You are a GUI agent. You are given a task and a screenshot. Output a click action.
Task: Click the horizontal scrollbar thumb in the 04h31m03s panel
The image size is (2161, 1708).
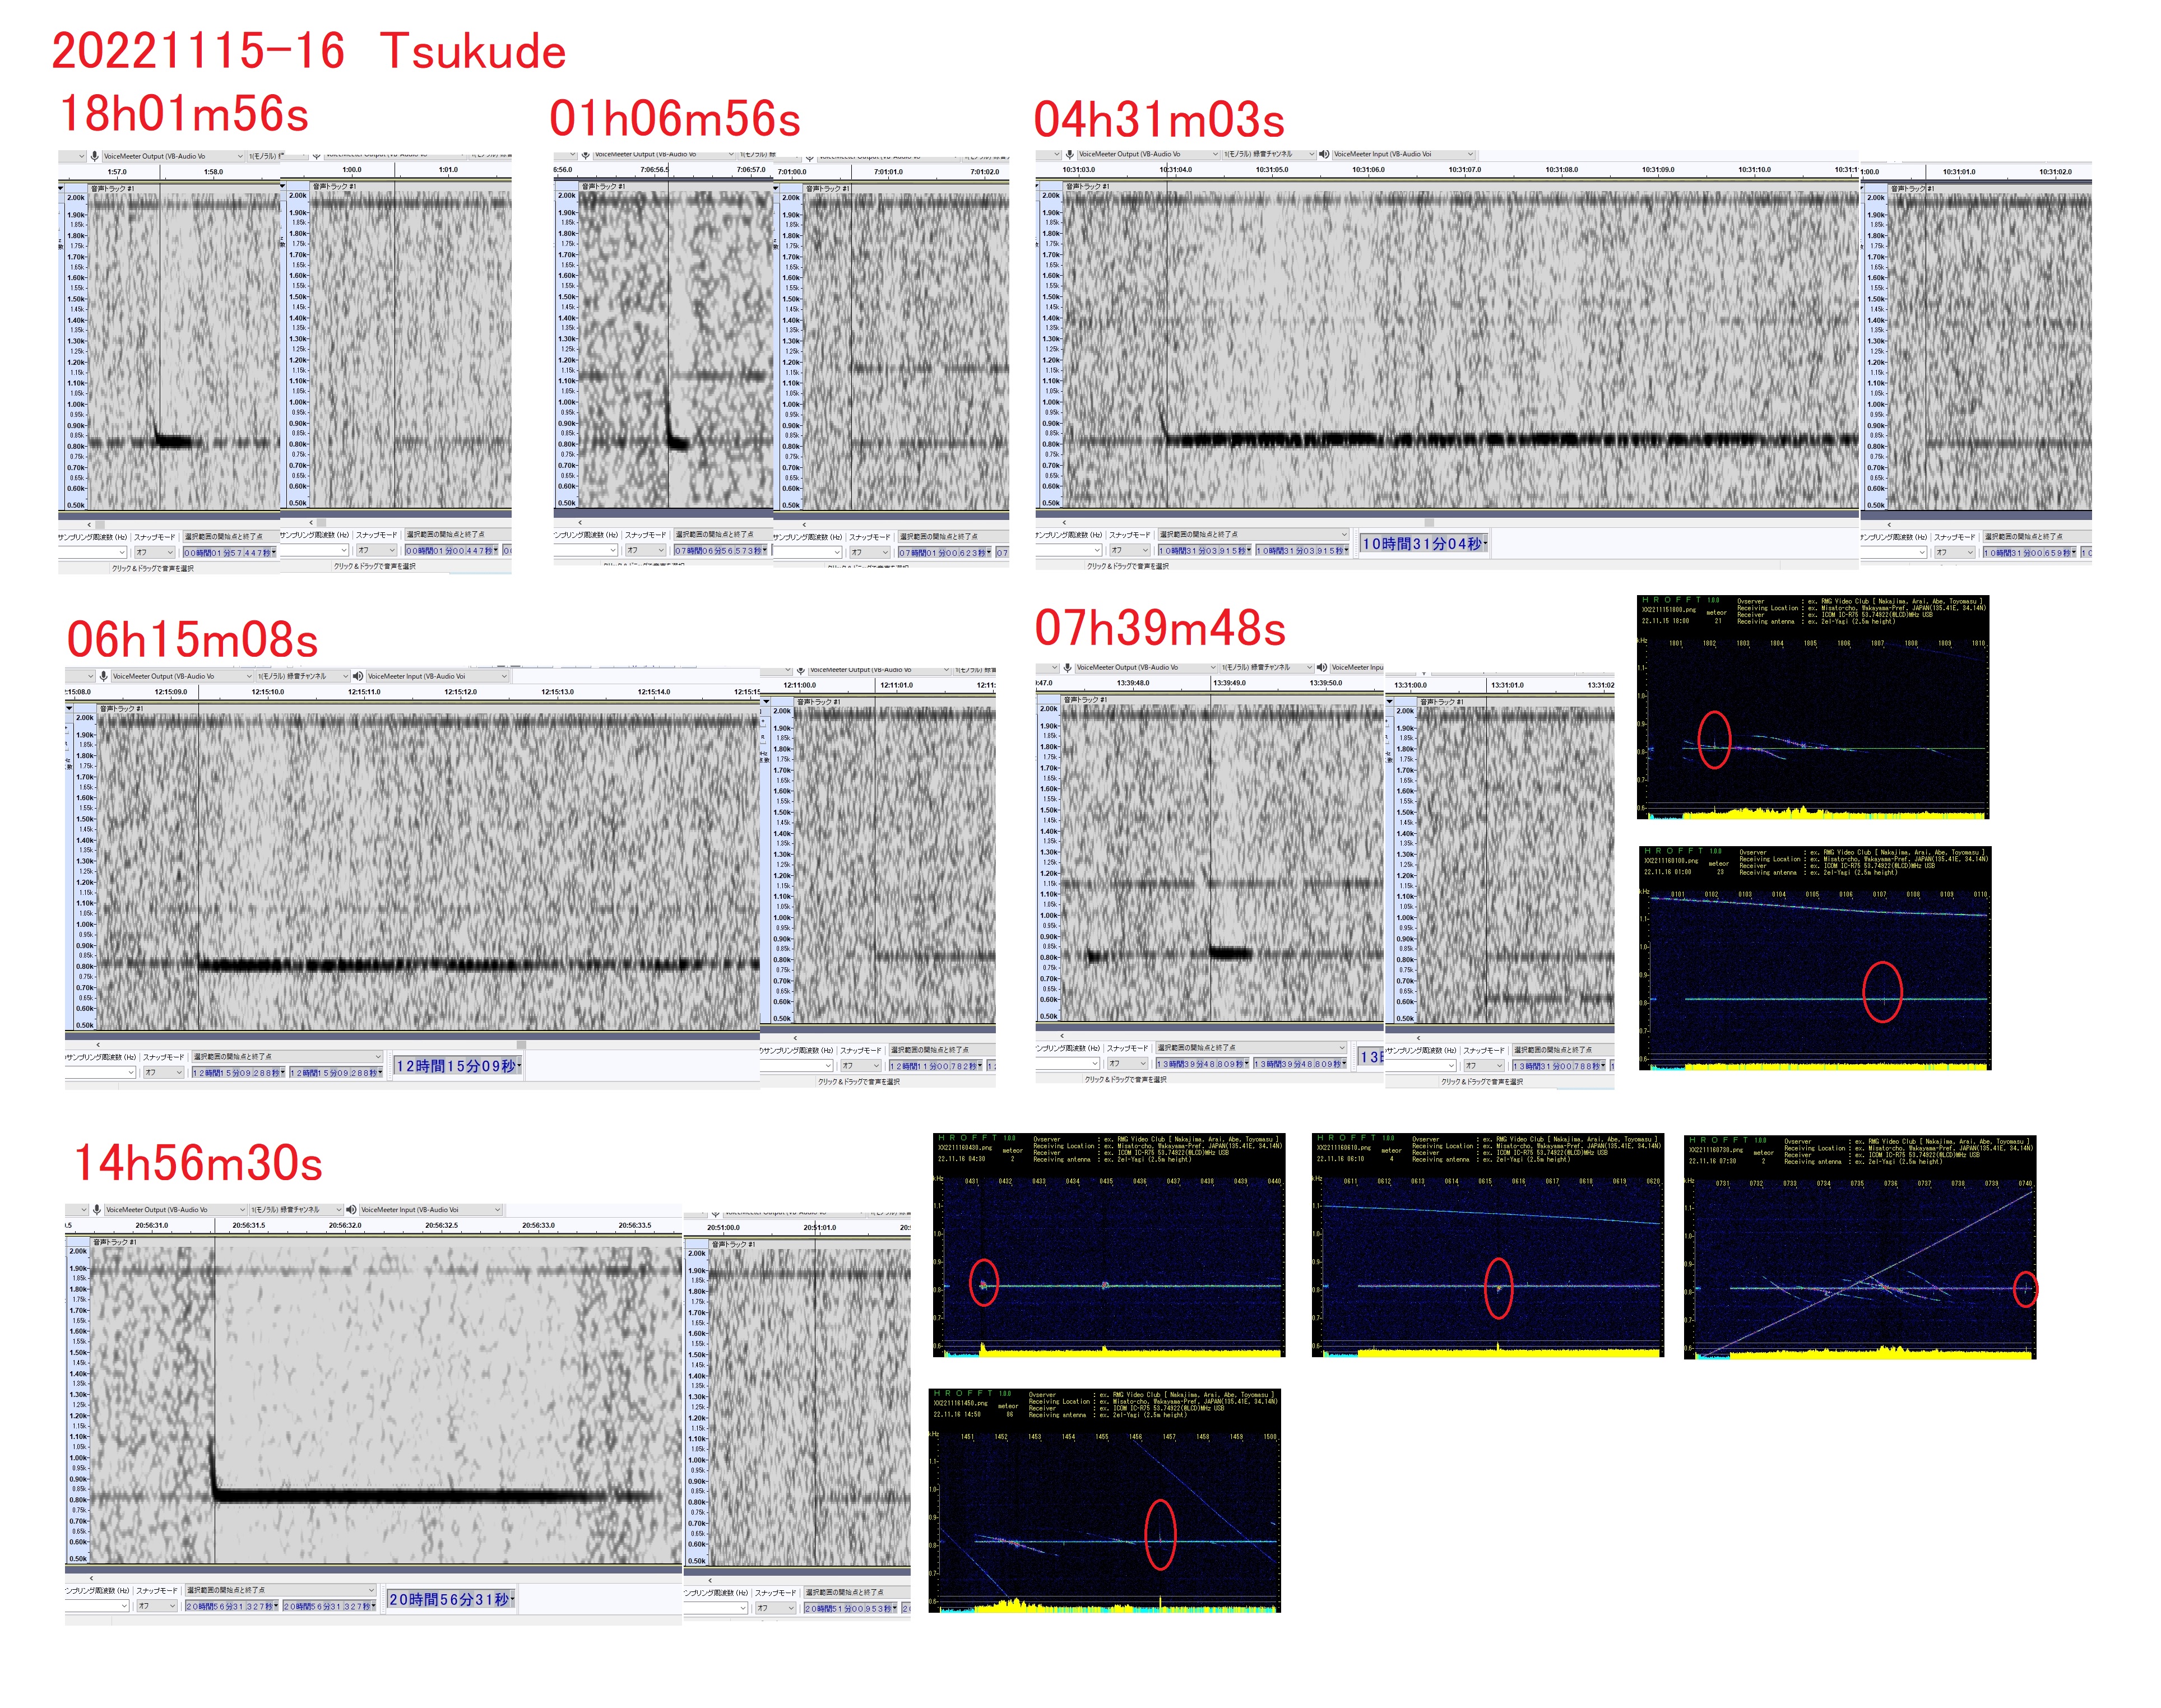tap(1429, 522)
